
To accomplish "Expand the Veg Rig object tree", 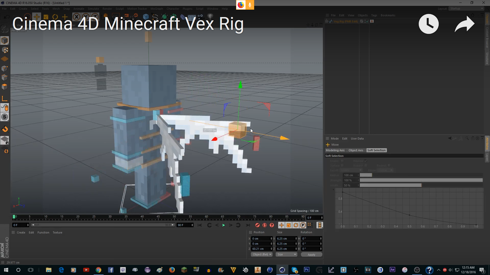I will click(327, 21).
